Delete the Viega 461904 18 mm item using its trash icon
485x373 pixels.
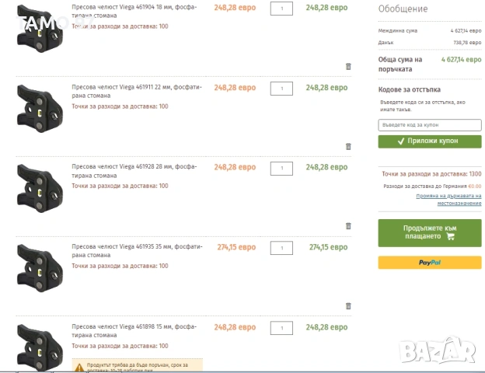[x=348, y=67]
